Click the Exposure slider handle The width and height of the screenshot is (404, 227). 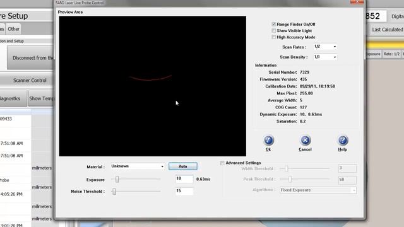(x=117, y=179)
